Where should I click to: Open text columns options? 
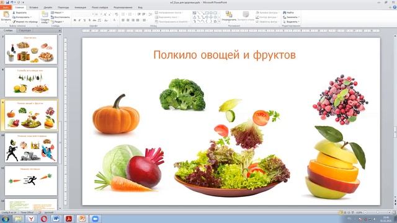(x=145, y=20)
